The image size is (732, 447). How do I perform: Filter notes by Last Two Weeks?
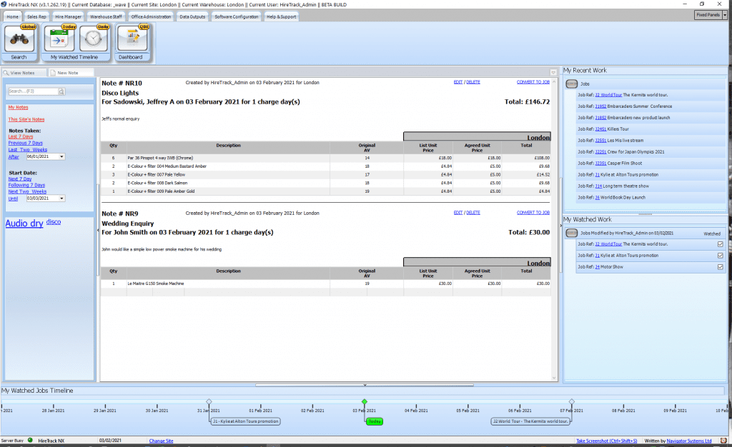(28, 150)
